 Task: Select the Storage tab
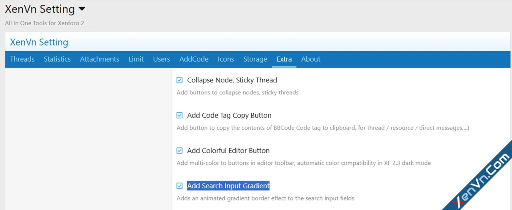click(x=255, y=59)
